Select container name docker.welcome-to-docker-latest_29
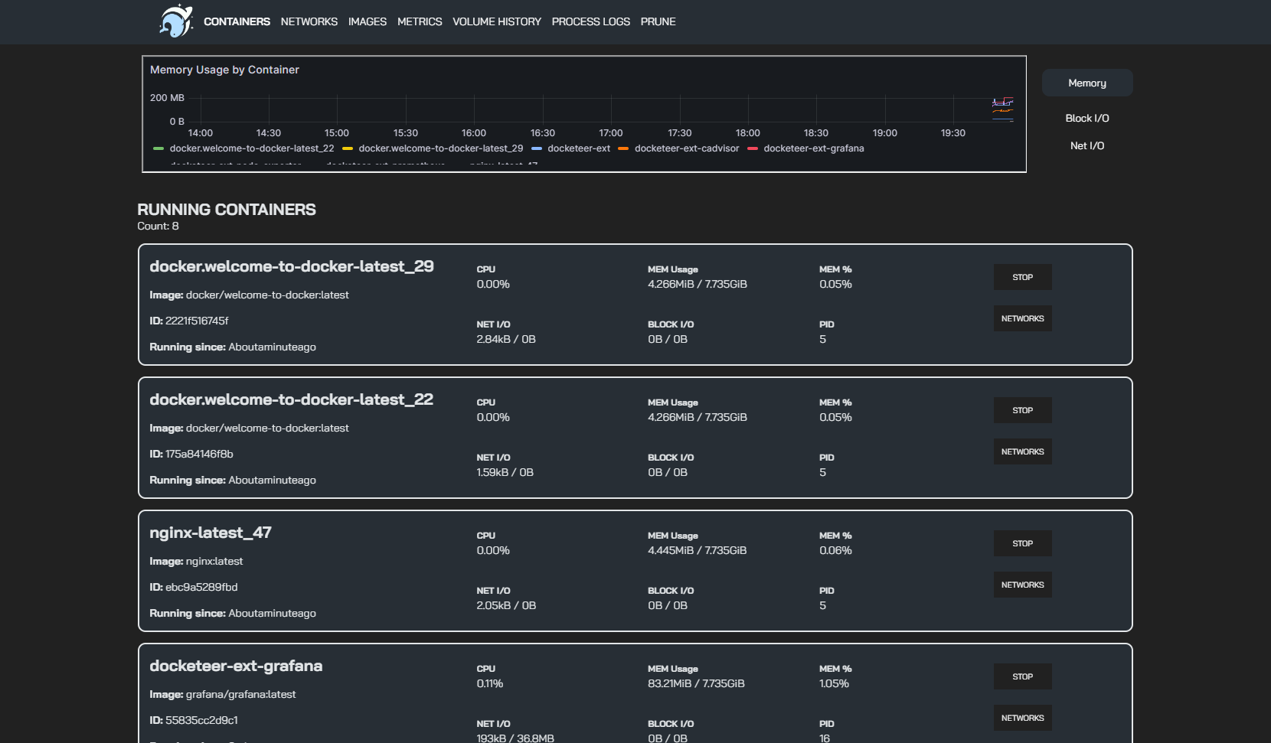The height and width of the screenshot is (743, 1271). pyautogui.click(x=292, y=266)
